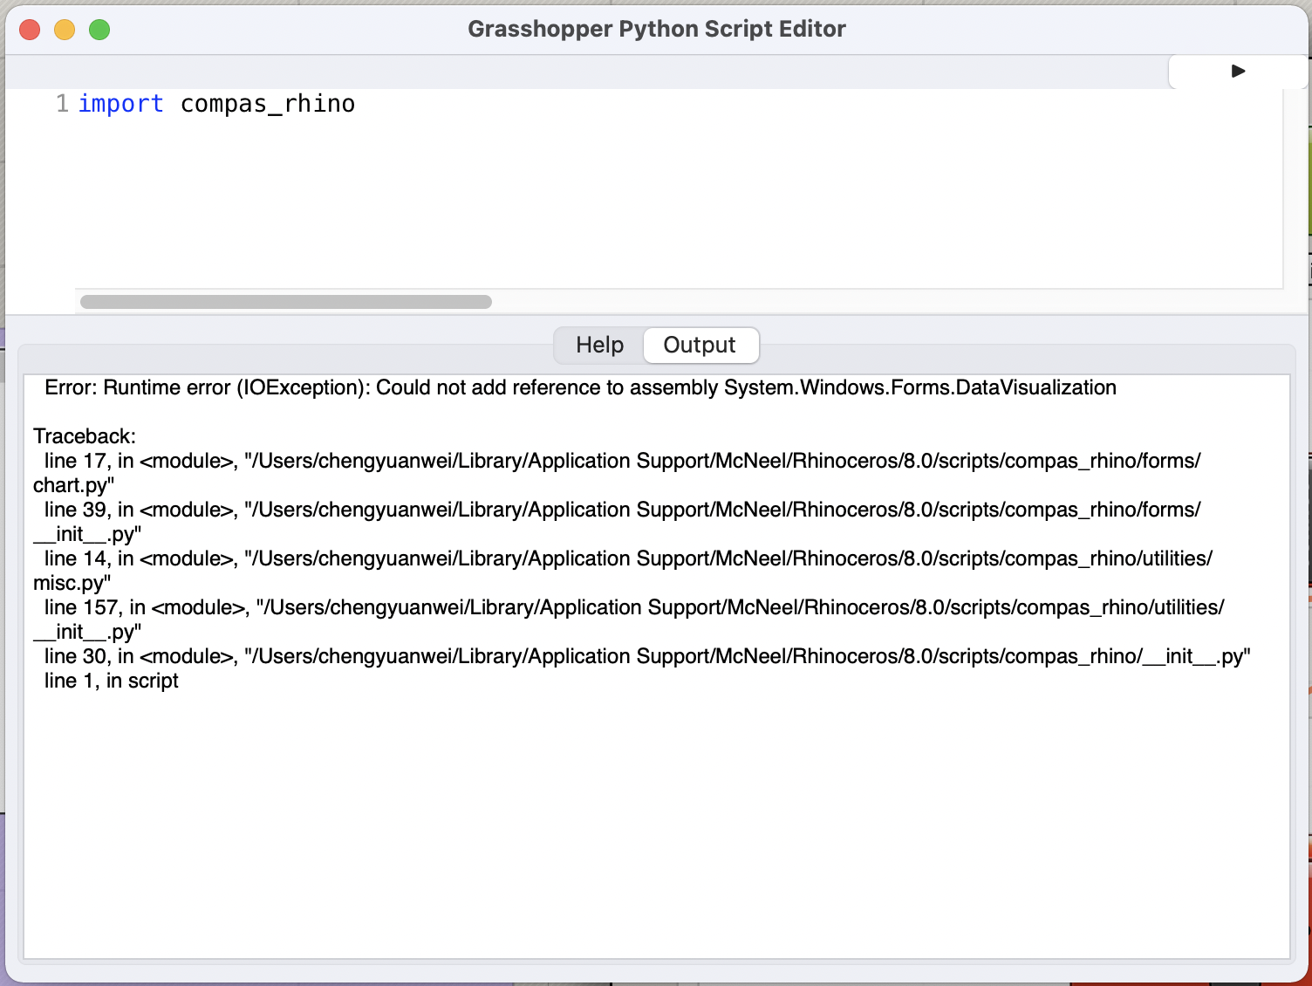Click the import keyword in the code
The image size is (1312, 986).
tap(121, 103)
